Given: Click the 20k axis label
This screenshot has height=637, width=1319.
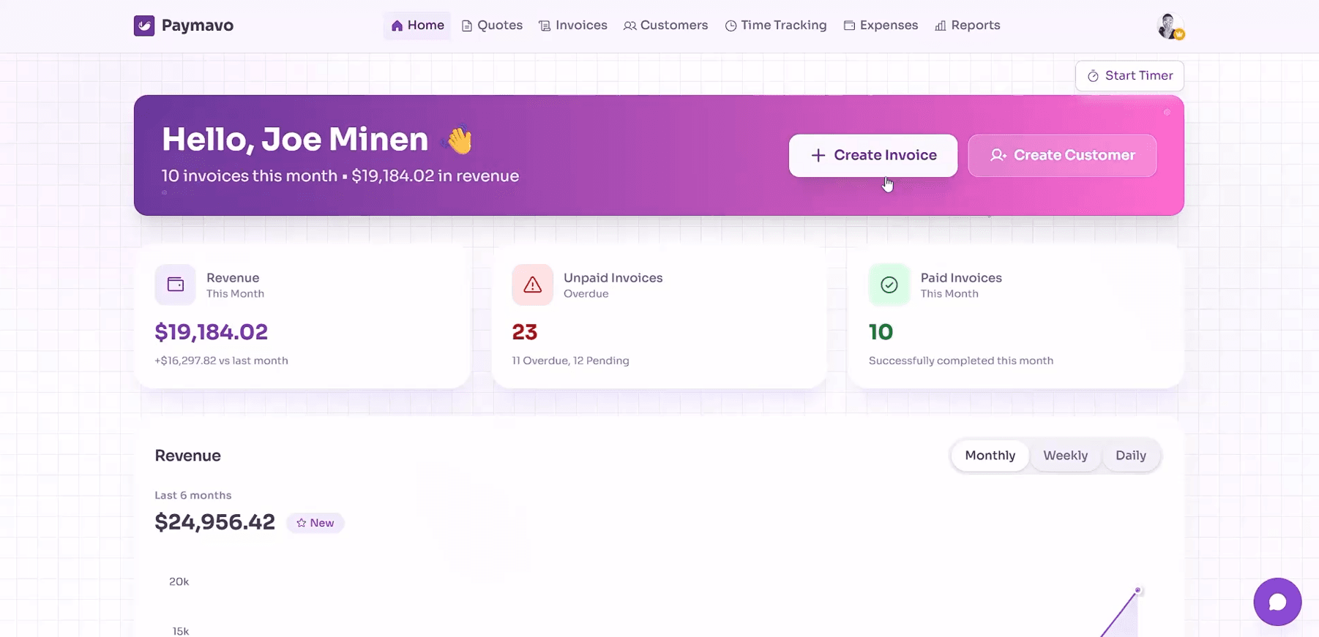Looking at the screenshot, I should (179, 582).
